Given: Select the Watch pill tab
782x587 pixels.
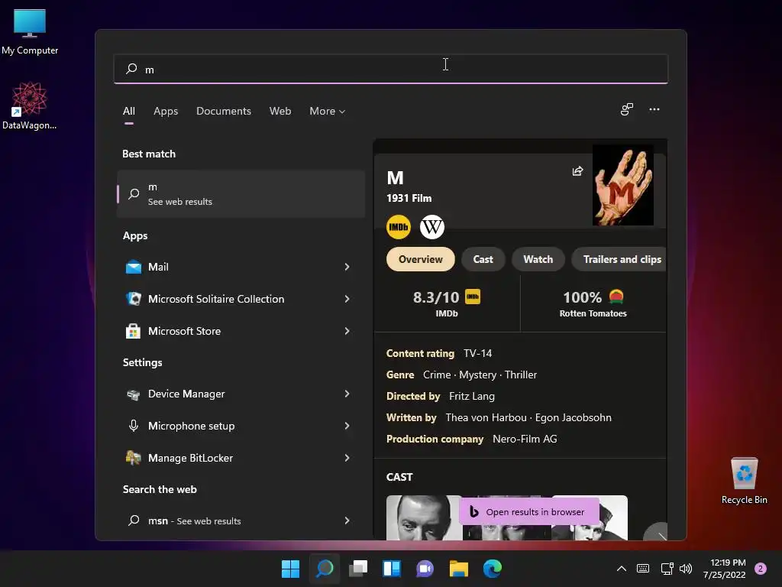Looking at the screenshot, I should click(538, 260).
